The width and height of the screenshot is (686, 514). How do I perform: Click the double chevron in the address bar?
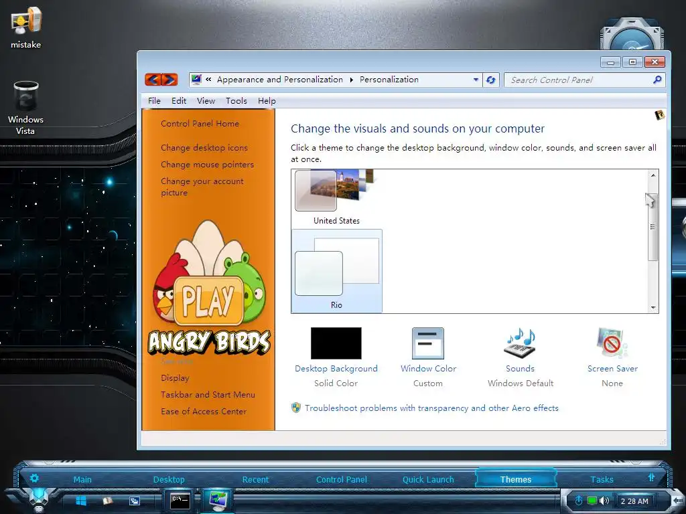click(208, 80)
